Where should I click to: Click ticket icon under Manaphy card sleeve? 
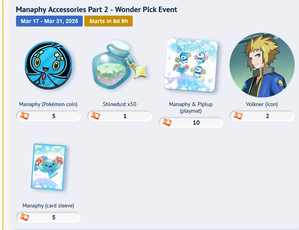(25, 217)
